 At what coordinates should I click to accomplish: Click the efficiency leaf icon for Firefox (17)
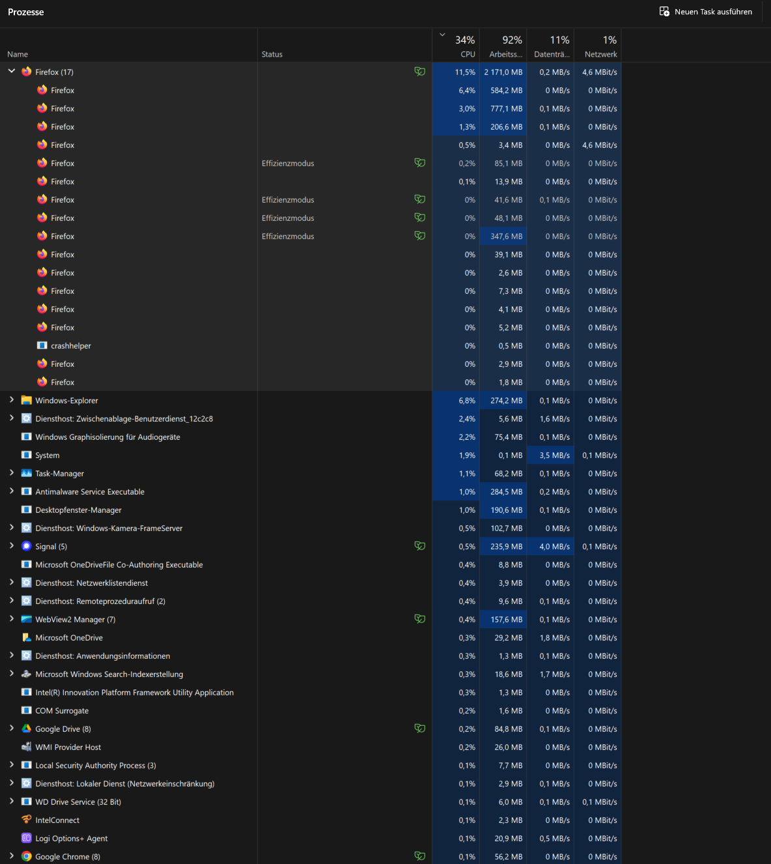coord(420,72)
